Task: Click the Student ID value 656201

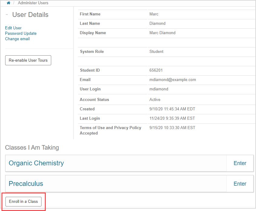Action: click(156, 70)
